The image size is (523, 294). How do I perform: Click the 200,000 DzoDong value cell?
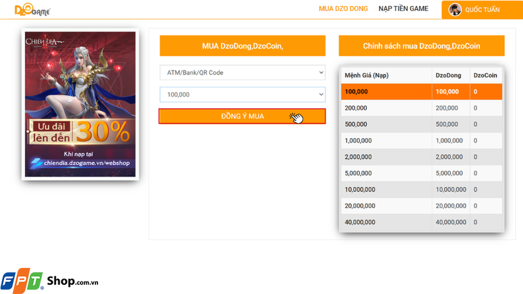(x=450, y=108)
